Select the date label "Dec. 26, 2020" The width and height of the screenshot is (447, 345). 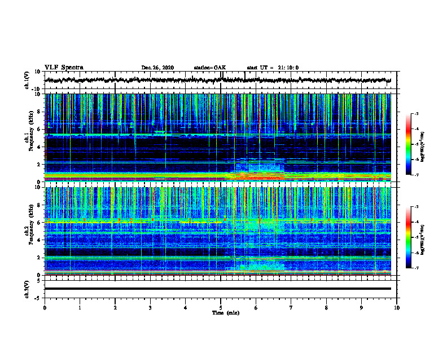click(157, 68)
